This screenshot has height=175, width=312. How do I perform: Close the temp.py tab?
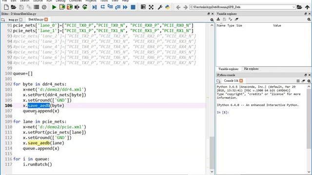20,19
